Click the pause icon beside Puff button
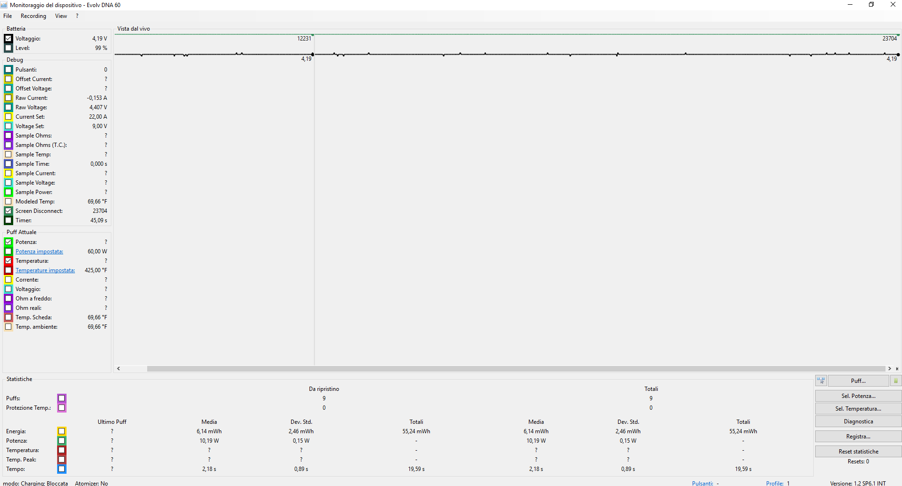 [895, 381]
